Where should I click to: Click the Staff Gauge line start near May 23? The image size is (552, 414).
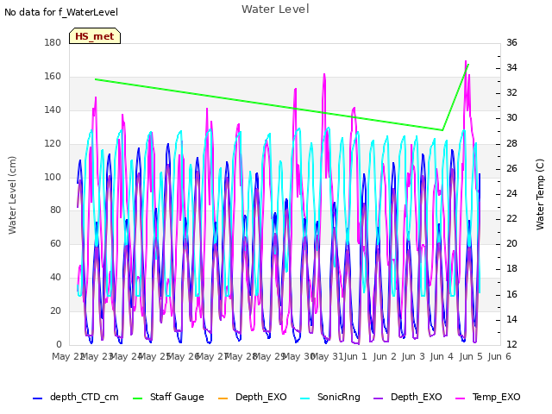pos(96,79)
